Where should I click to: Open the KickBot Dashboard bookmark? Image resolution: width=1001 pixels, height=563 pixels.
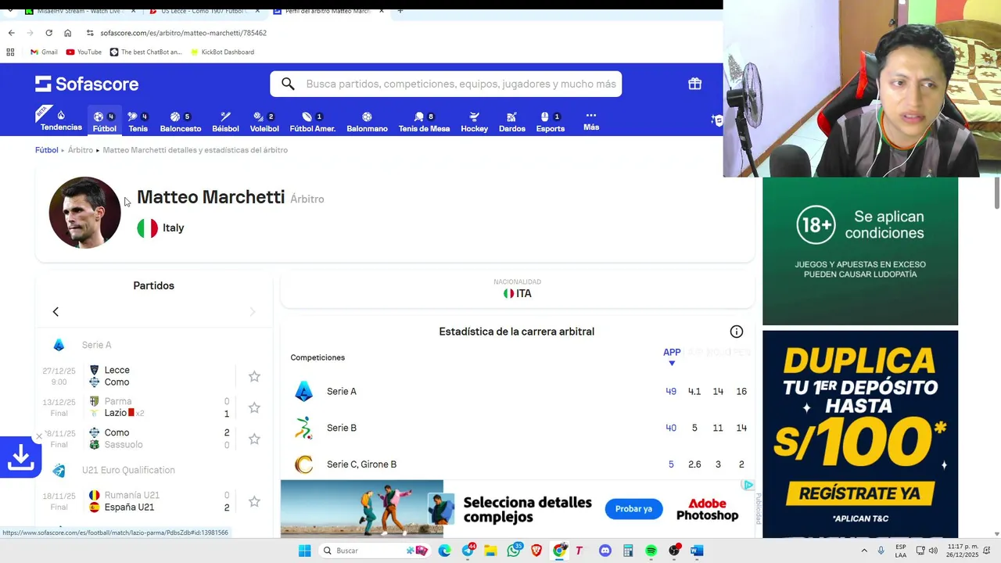[221, 52]
